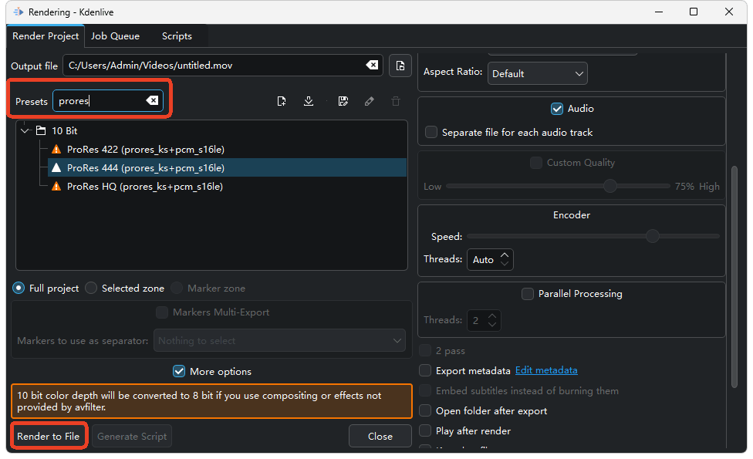Increase encoder Threads value
Screen dimensions: 753x459
click(505, 255)
